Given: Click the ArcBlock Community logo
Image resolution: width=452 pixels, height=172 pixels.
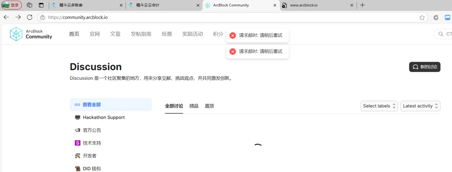Looking at the screenshot, I should (31, 34).
